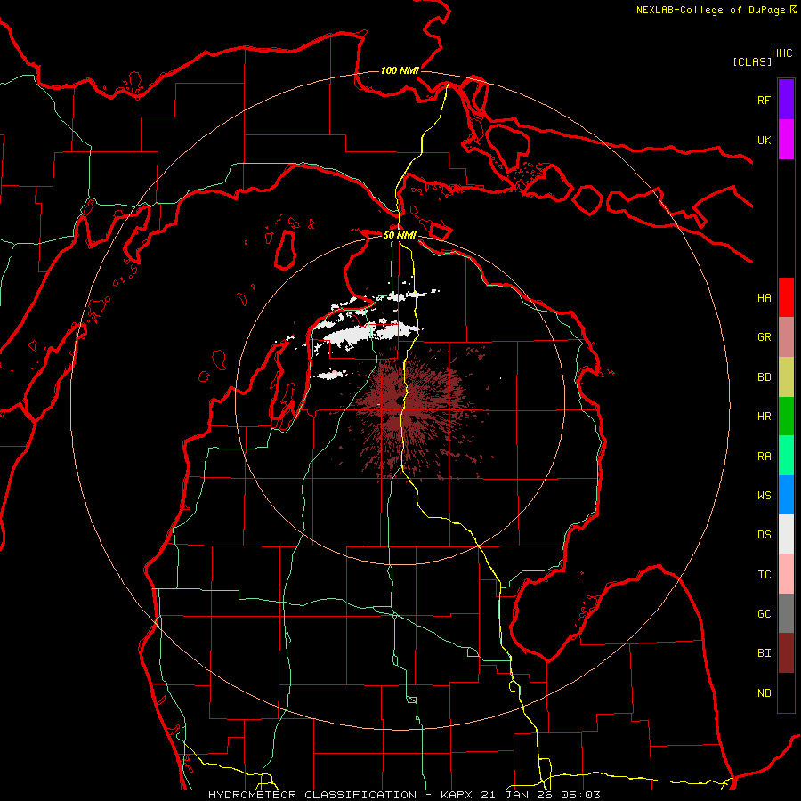Click the RF legend label
This screenshot has height=801, width=801.
pyautogui.click(x=764, y=100)
